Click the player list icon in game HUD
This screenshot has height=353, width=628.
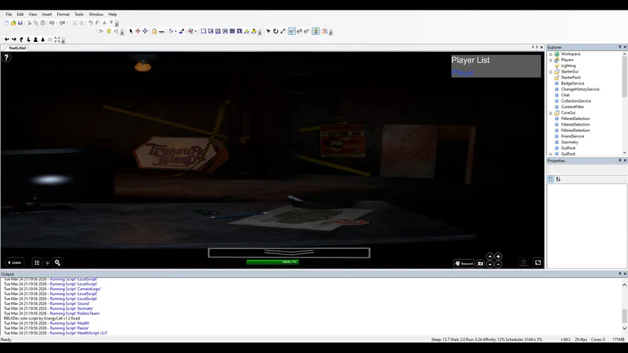[x=37, y=262]
